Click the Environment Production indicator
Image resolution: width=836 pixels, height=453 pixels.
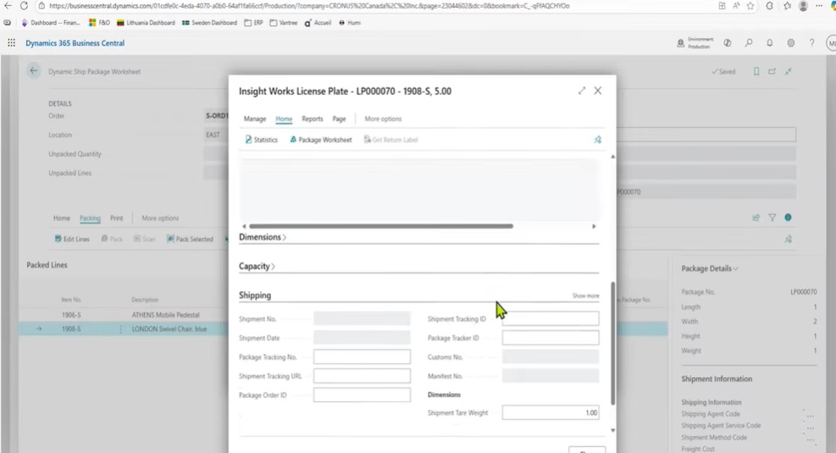pyautogui.click(x=695, y=42)
